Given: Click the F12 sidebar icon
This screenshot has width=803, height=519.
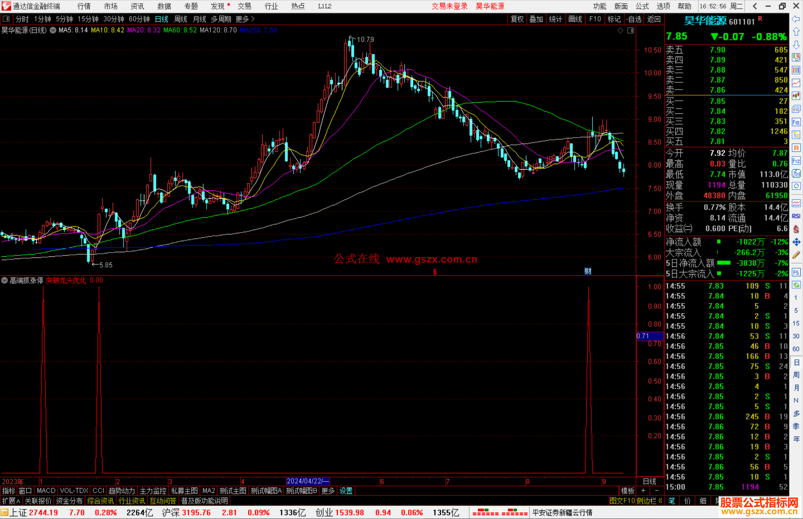Looking at the screenshot, I should pyautogui.click(x=796, y=161).
